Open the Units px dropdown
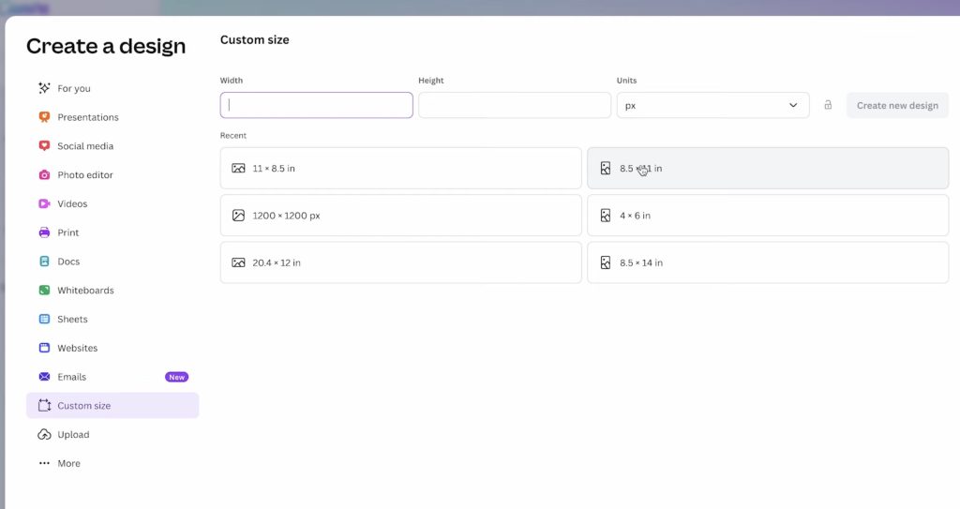This screenshot has width=960, height=509. pos(712,105)
